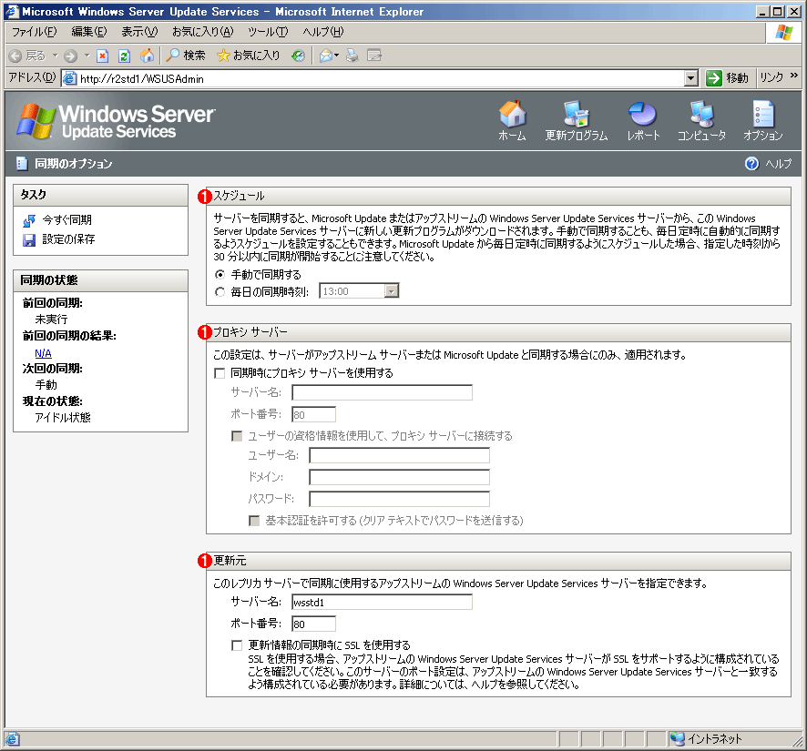This screenshot has width=807, height=751.
Task: Open 編集(E) menu
Action: (89, 32)
